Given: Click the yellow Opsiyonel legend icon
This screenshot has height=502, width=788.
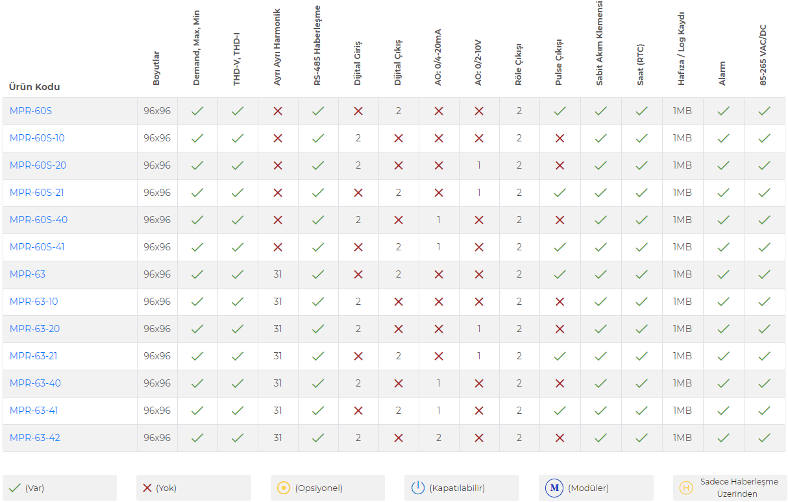Looking at the screenshot, I should coord(284,488).
